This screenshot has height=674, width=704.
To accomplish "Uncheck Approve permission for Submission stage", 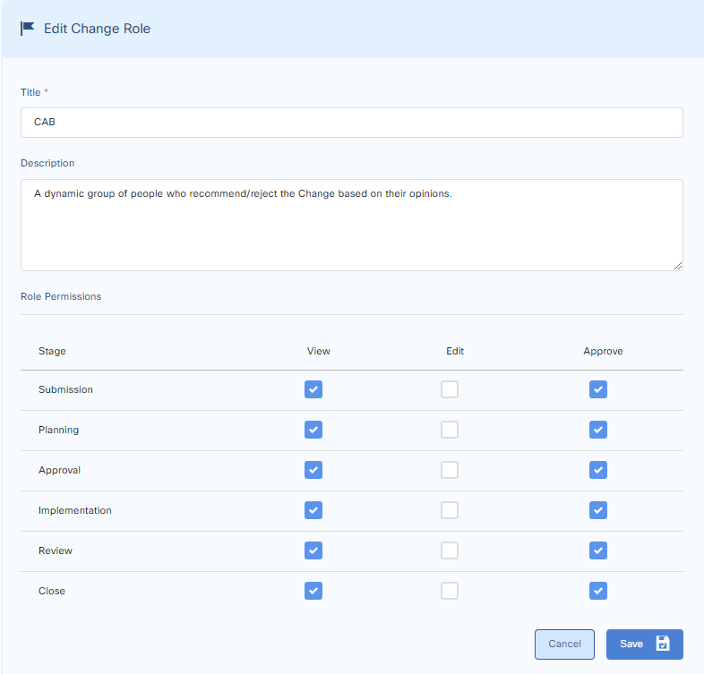I will click(598, 389).
